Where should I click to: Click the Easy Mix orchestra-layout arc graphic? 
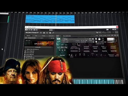point(74,47)
